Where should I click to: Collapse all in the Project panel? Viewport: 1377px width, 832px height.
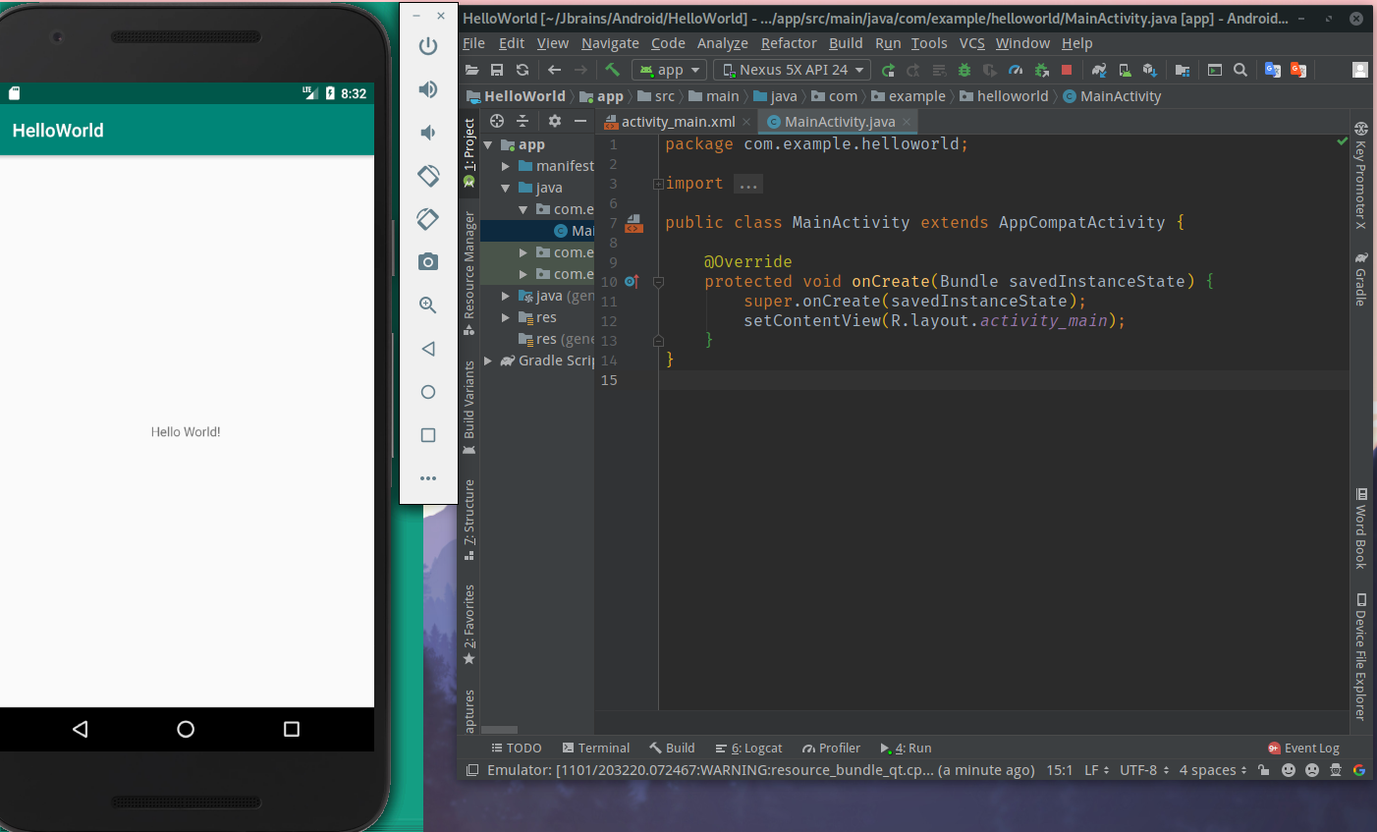(x=523, y=121)
